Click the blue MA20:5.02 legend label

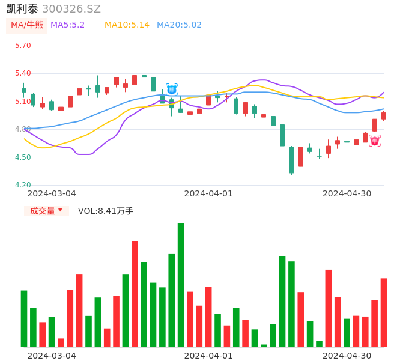pos(179,25)
